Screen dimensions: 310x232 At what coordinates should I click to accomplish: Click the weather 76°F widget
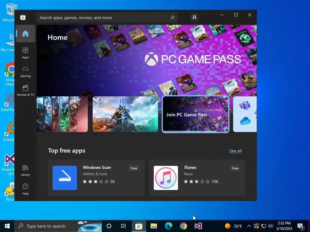233,226
